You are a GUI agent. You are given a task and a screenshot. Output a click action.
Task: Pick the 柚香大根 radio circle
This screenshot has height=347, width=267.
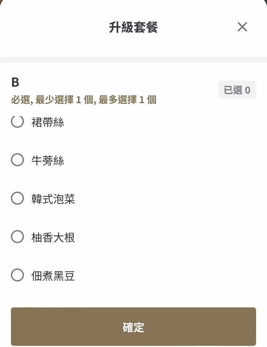[17, 237]
